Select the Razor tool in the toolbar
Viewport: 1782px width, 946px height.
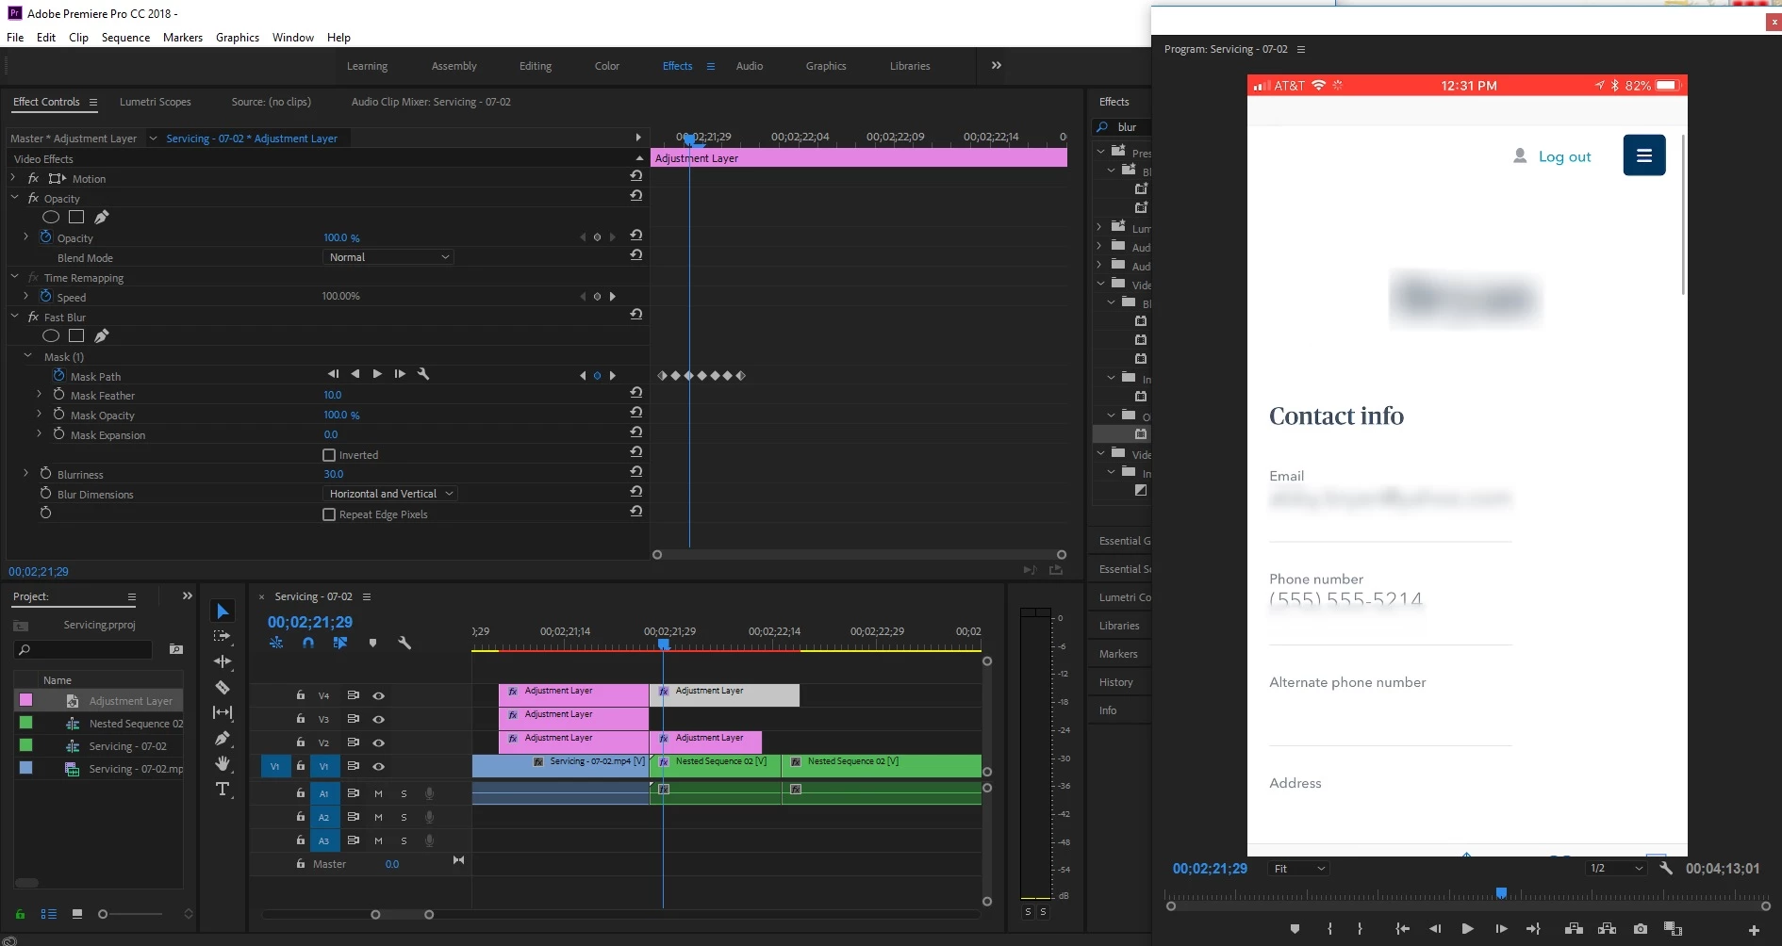223,688
